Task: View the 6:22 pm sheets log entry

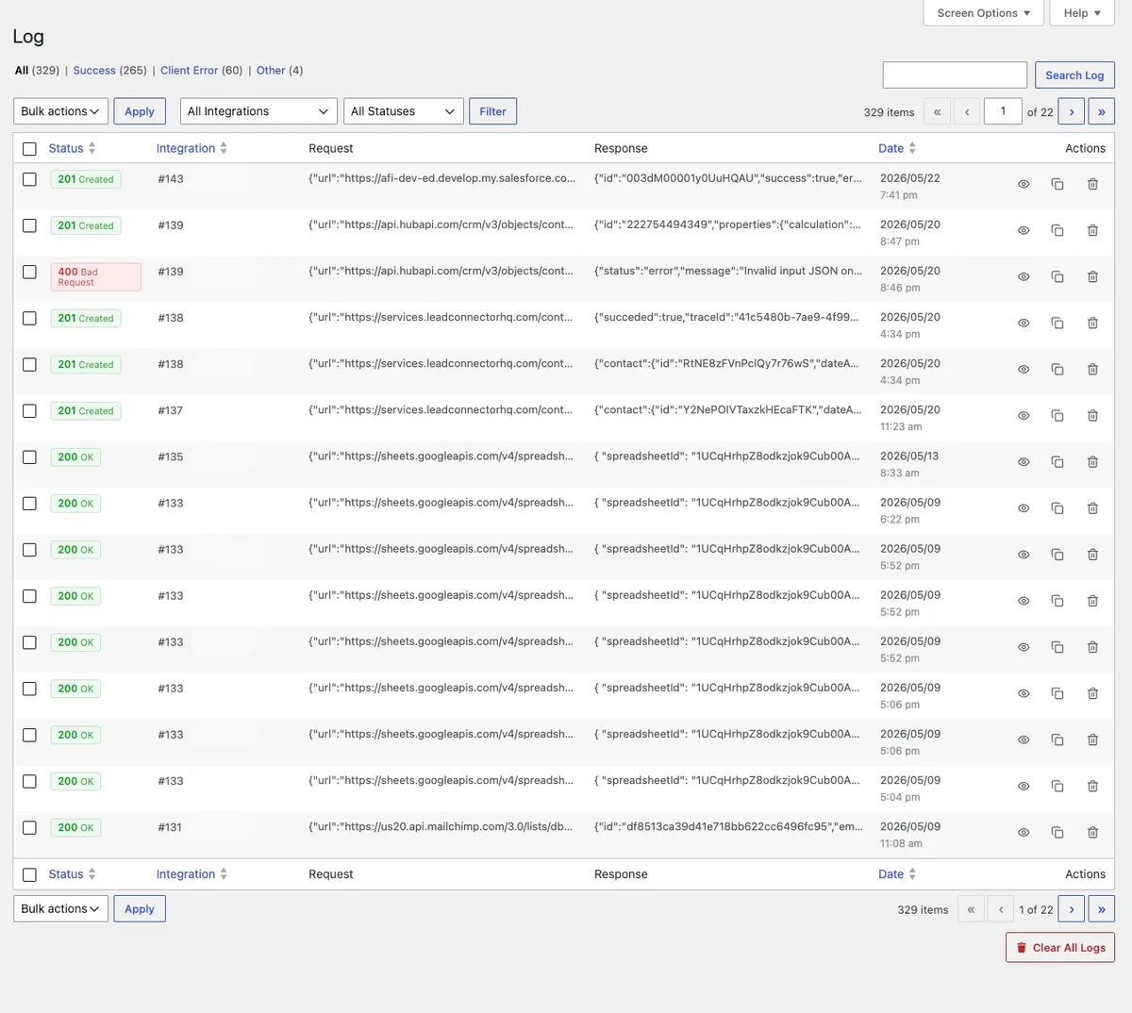Action: [x=1024, y=508]
